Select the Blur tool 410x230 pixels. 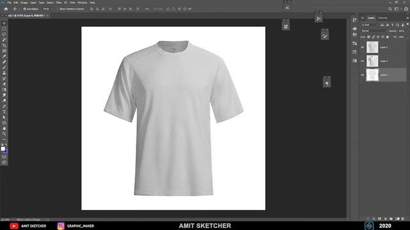(x=4, y=95)
